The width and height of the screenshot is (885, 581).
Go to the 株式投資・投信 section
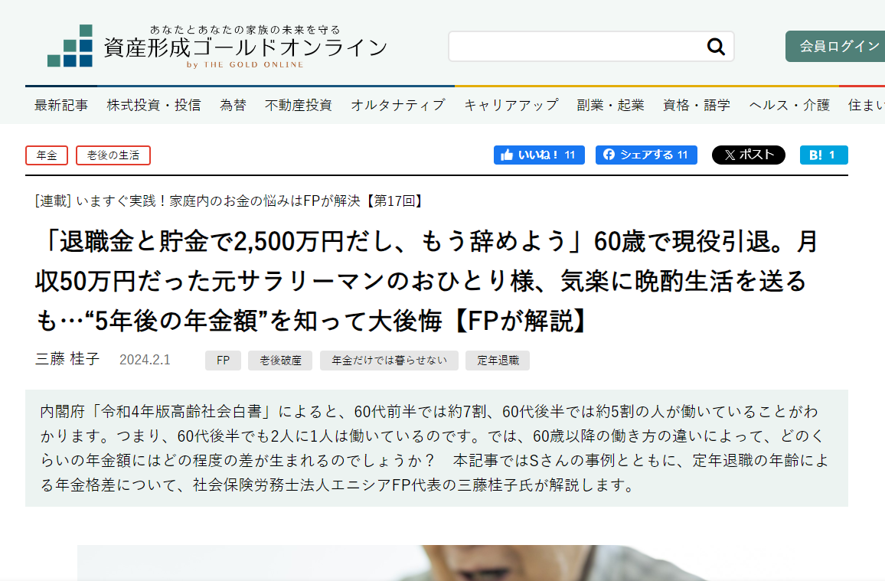tap(154, 106)
